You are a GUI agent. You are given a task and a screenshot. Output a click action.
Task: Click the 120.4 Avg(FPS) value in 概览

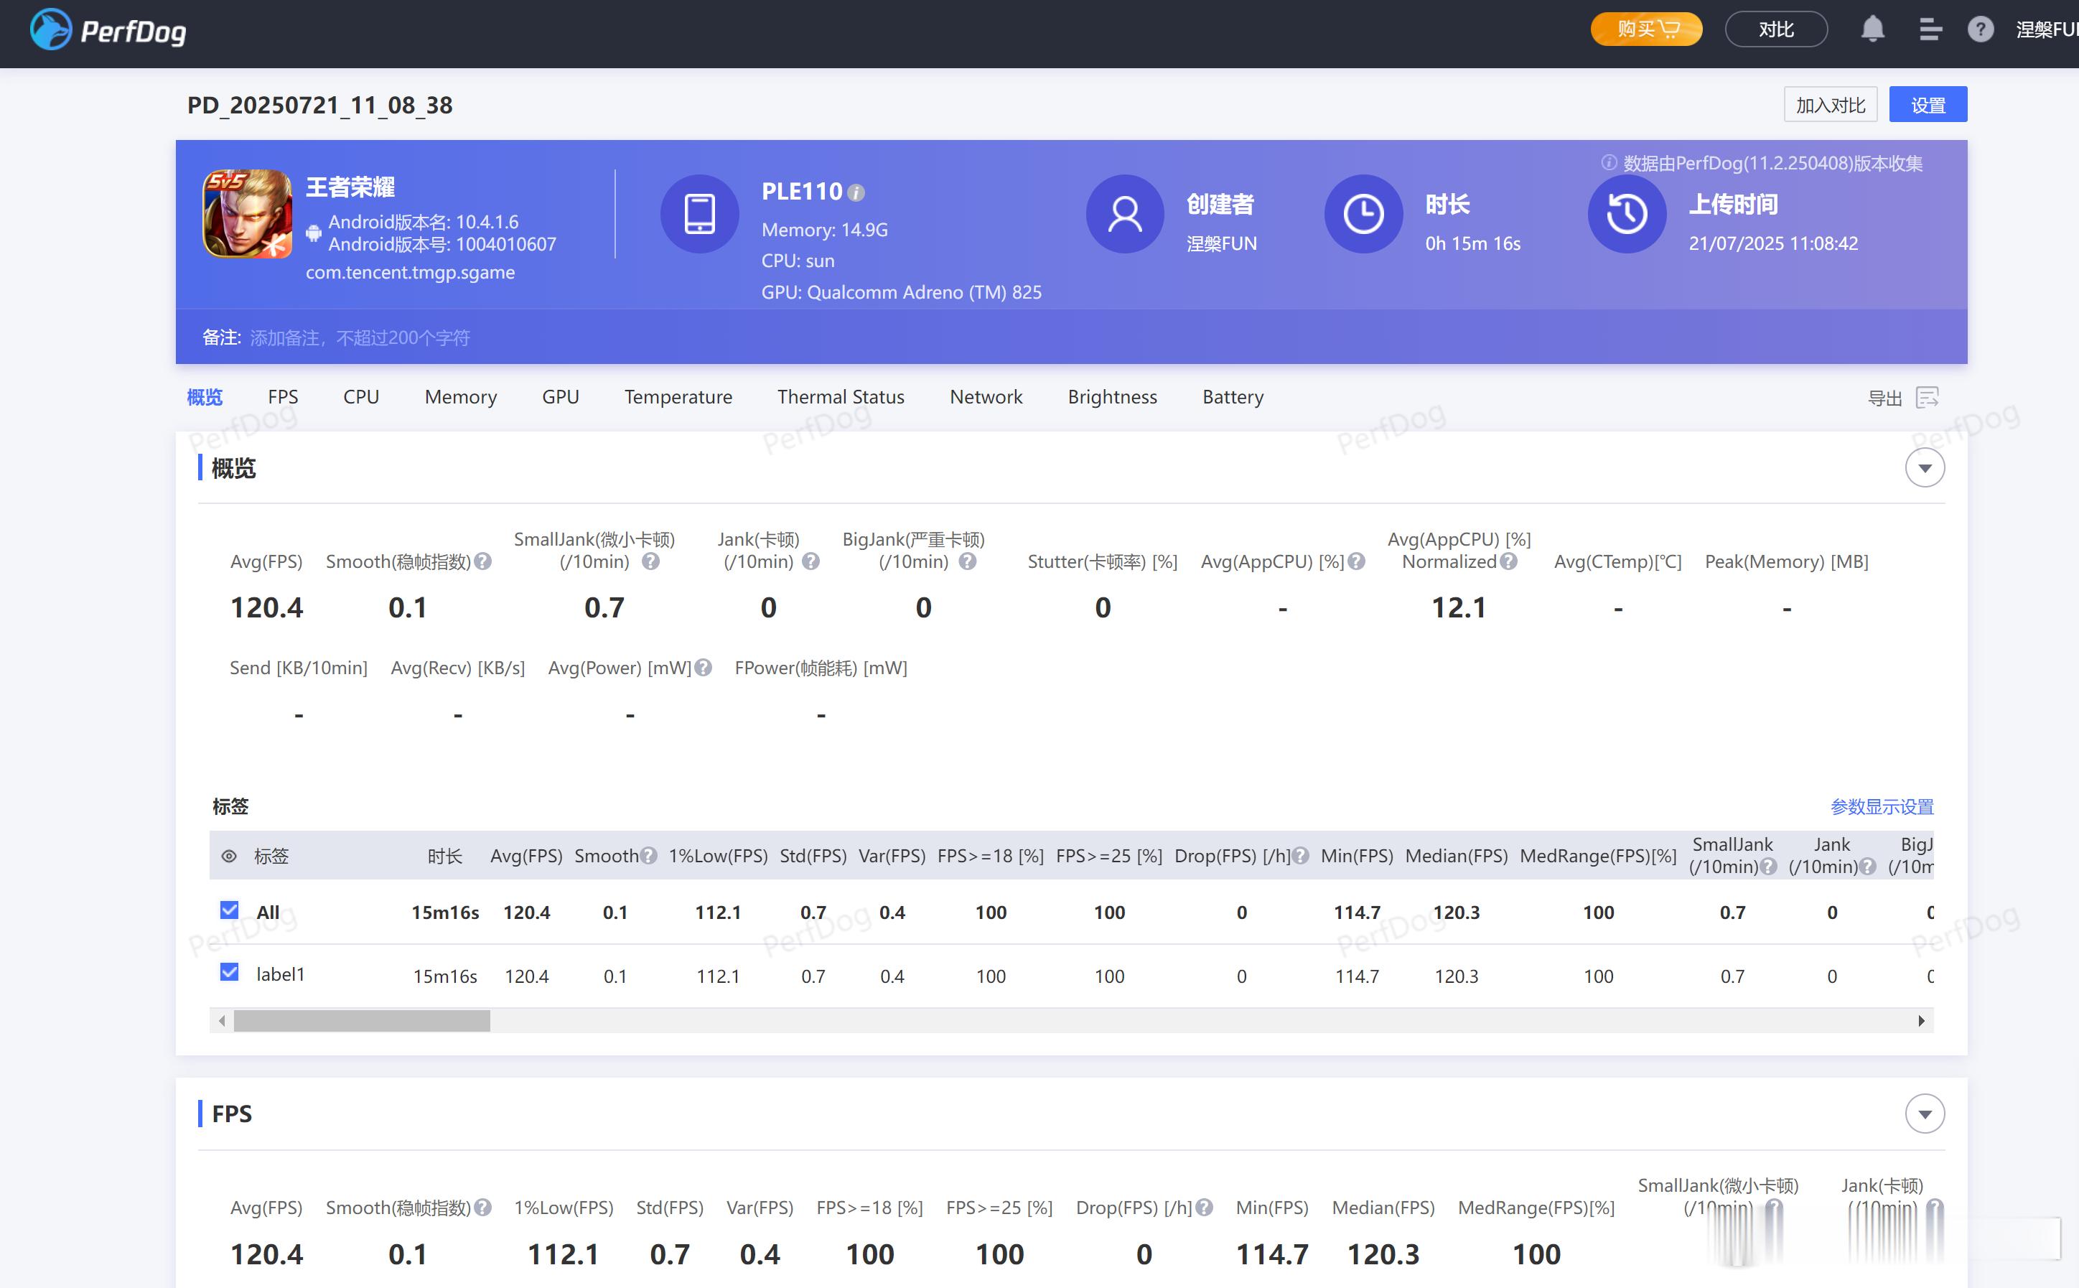tap(266, 607)
